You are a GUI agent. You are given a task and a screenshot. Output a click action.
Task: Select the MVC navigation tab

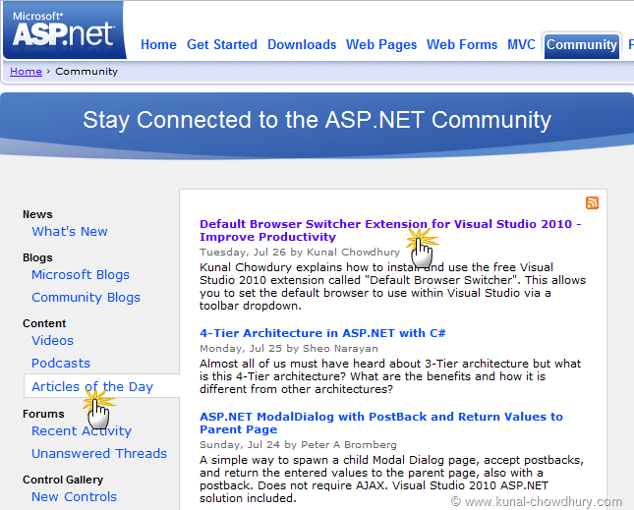coord(521,44)
